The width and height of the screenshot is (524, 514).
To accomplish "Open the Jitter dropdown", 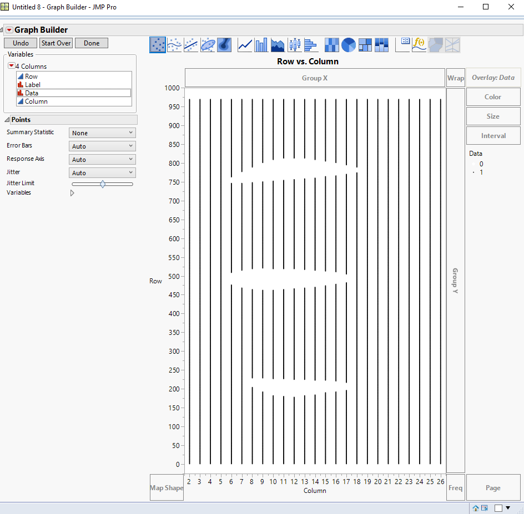I will [x=103, y=173].
